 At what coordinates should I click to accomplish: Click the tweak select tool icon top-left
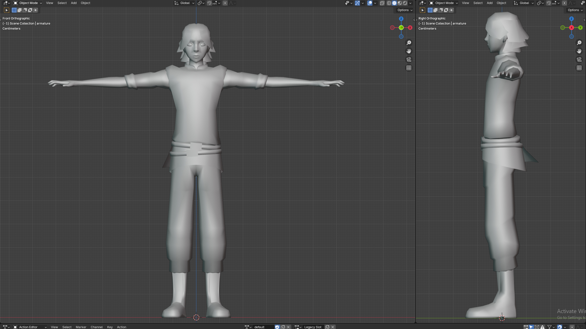pyautogui.click(x=7, y=10)
